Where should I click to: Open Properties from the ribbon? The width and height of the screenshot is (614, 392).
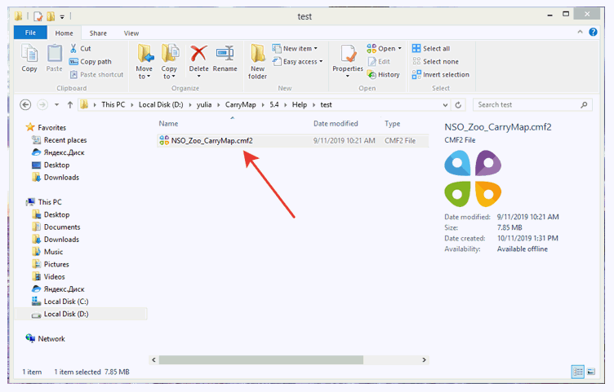(x=348, y=59)
